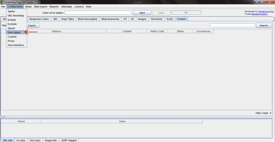Click the Search button
Screen dimensions: 275x142
tap(264, 25)
